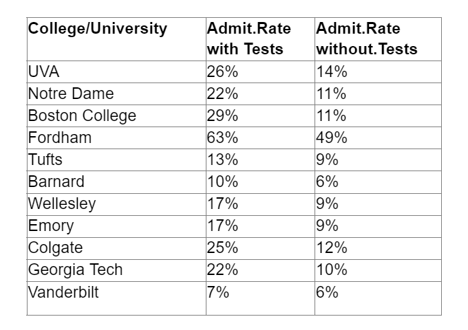The width and height of the screenshot is (468, 330).
Task: Select the Wellesley row label
Action: point(62,203)
